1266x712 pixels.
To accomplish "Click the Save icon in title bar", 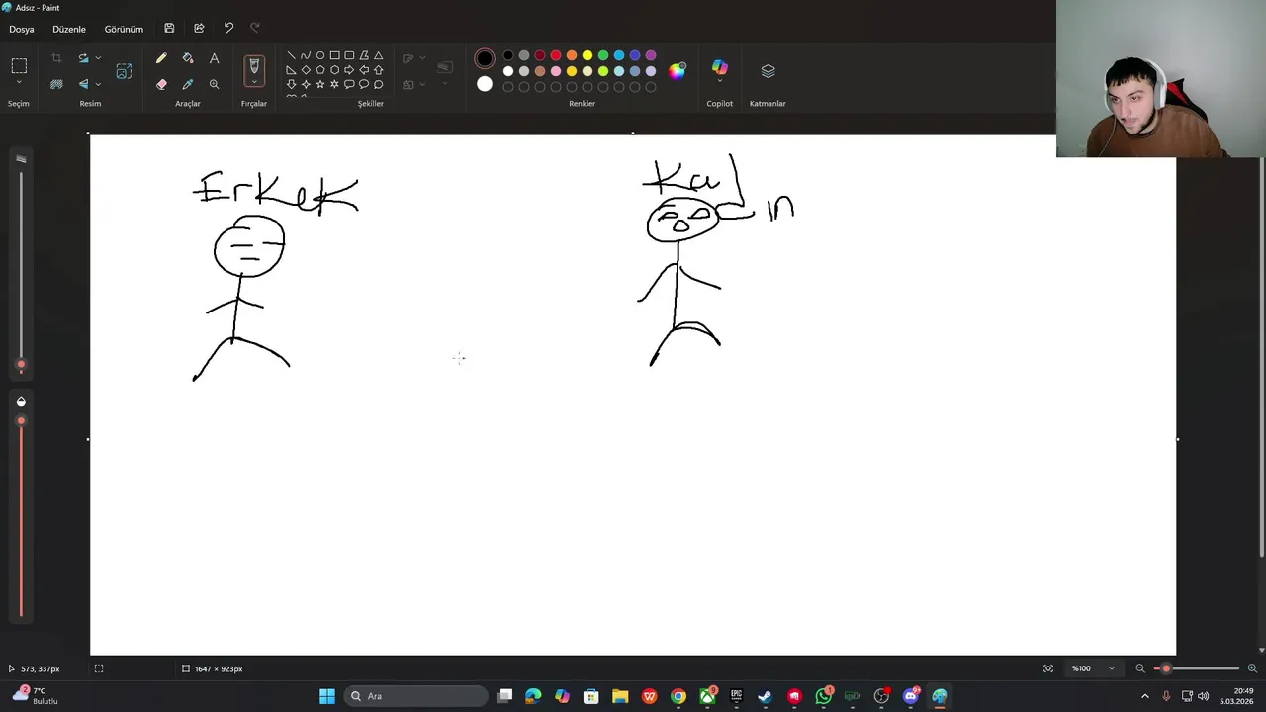I will pyautogui.click(x=169, y=29).
